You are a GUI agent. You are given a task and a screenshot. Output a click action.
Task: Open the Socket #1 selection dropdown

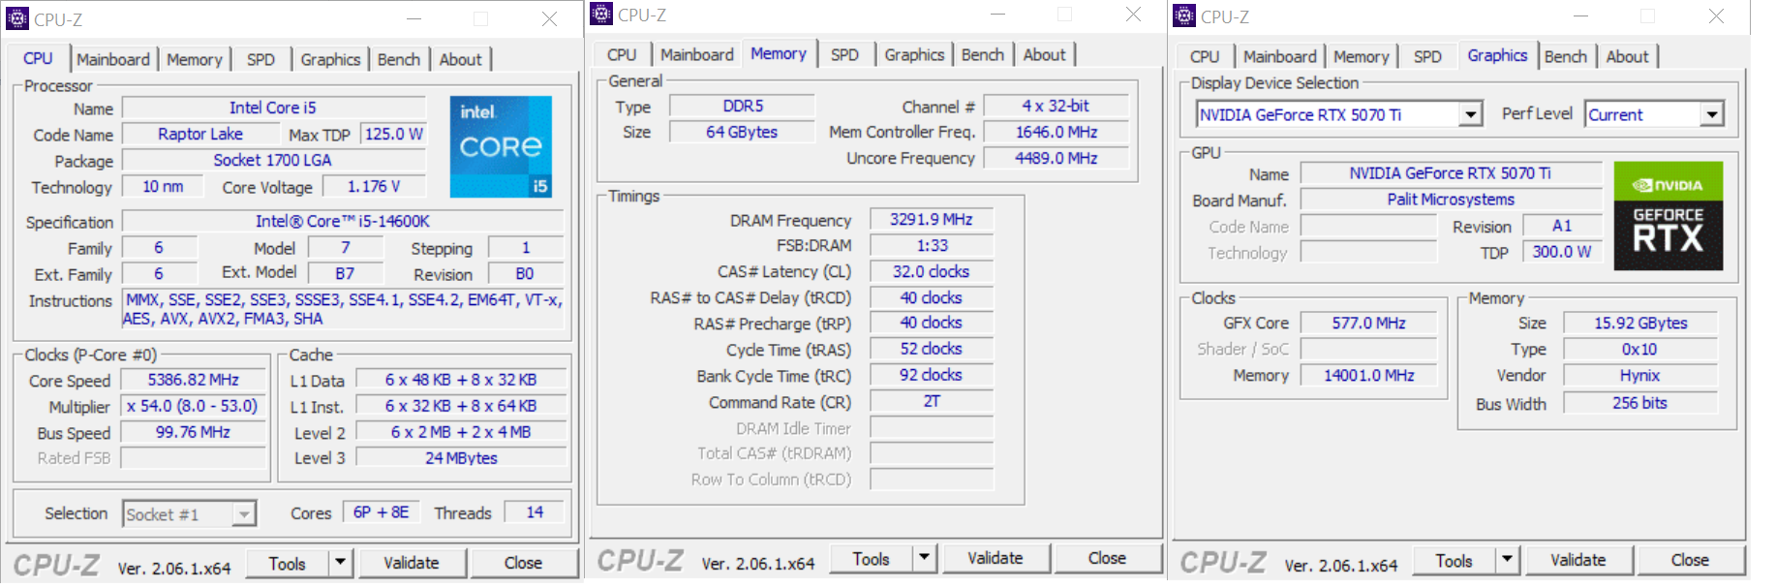click(x=189, y=514)
